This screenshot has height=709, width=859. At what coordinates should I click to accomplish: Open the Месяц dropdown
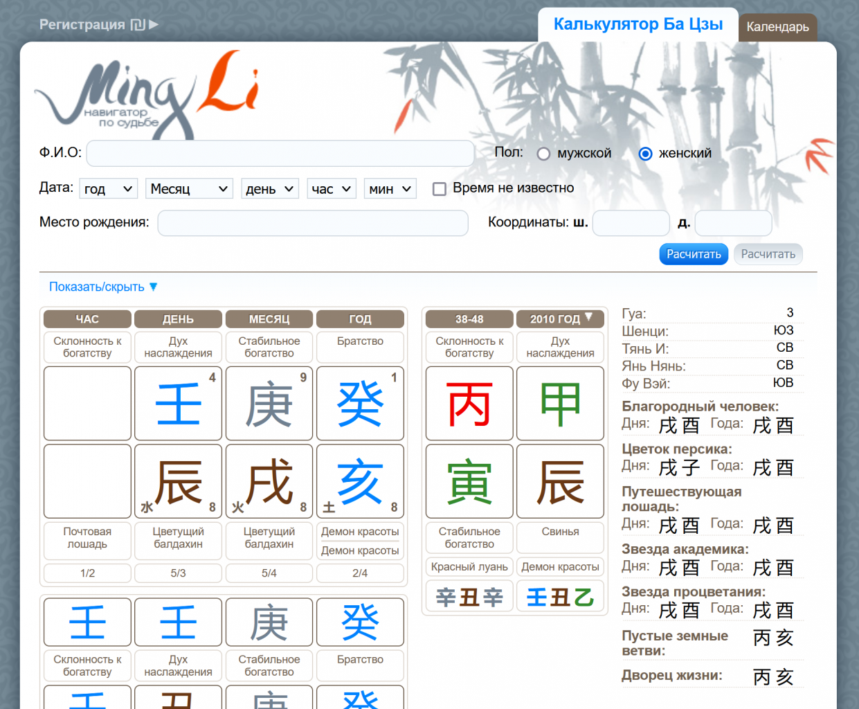189,189
